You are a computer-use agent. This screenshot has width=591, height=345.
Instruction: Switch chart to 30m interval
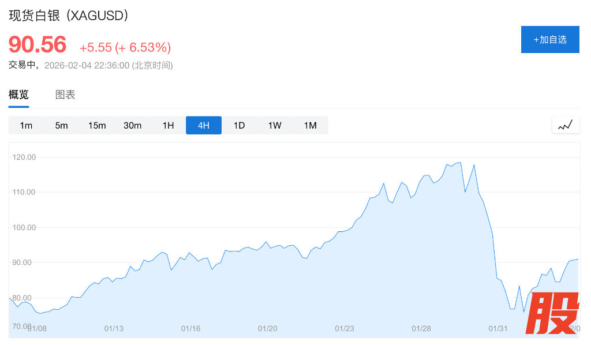(132, 125)
